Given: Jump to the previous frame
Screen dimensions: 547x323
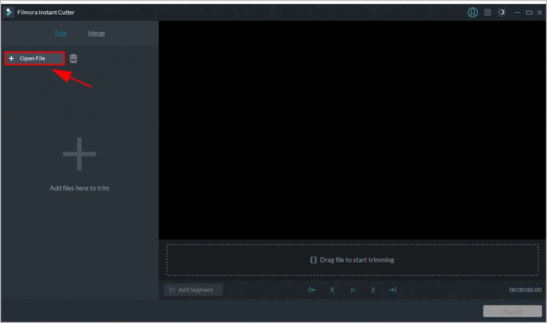Looking at the screenshot, I should click(x=332, y=290).
